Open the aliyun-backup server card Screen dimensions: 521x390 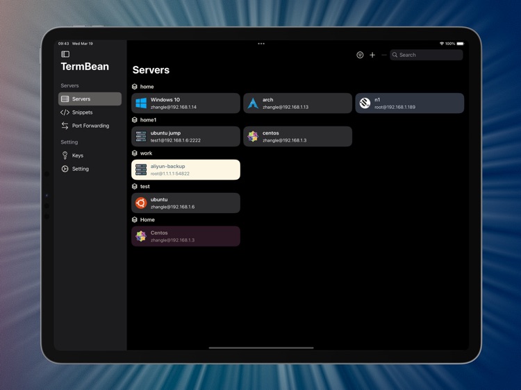[185, 169]
